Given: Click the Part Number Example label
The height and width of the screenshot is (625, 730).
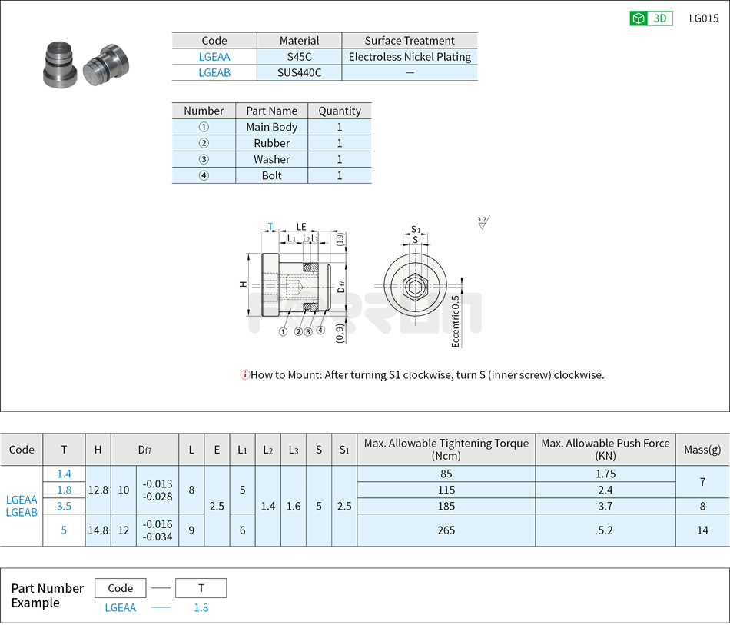Looking at the screenshot, I should click(x=48, y=596).
